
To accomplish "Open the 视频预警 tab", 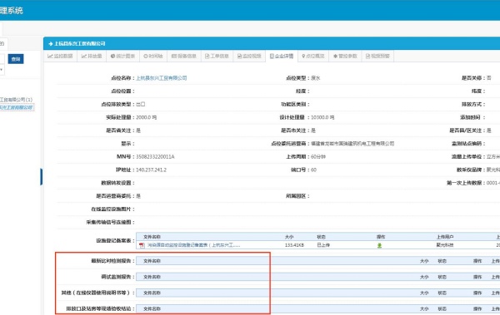I will [x=377, y=56].
